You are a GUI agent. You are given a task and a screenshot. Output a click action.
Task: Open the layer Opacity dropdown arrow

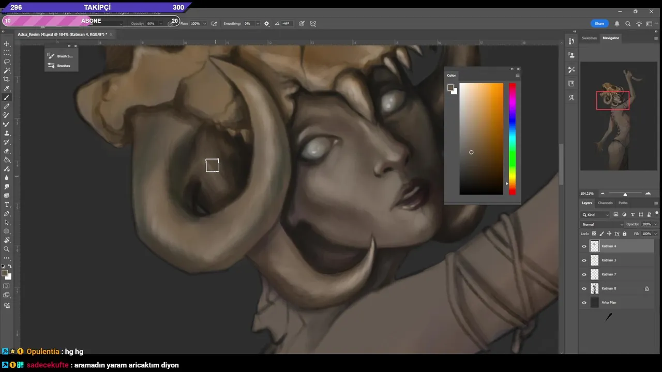[x=655, y=224]
